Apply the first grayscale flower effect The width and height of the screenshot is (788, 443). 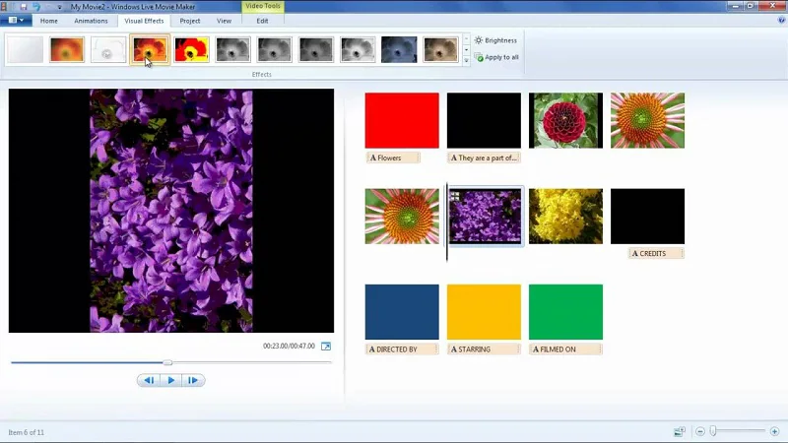click(x=232, y=50)
